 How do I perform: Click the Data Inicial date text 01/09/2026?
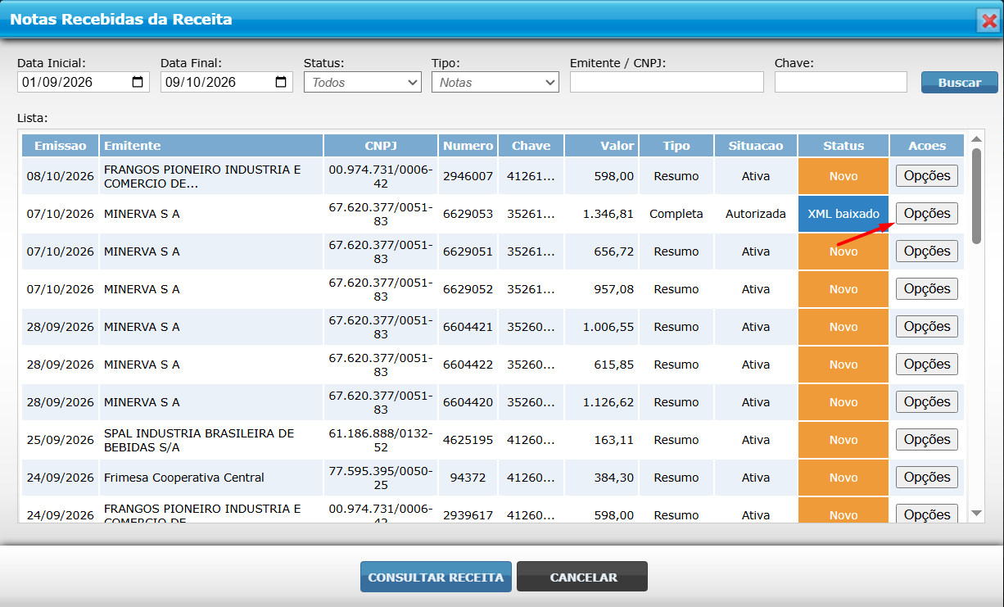(x=57, y=82)
